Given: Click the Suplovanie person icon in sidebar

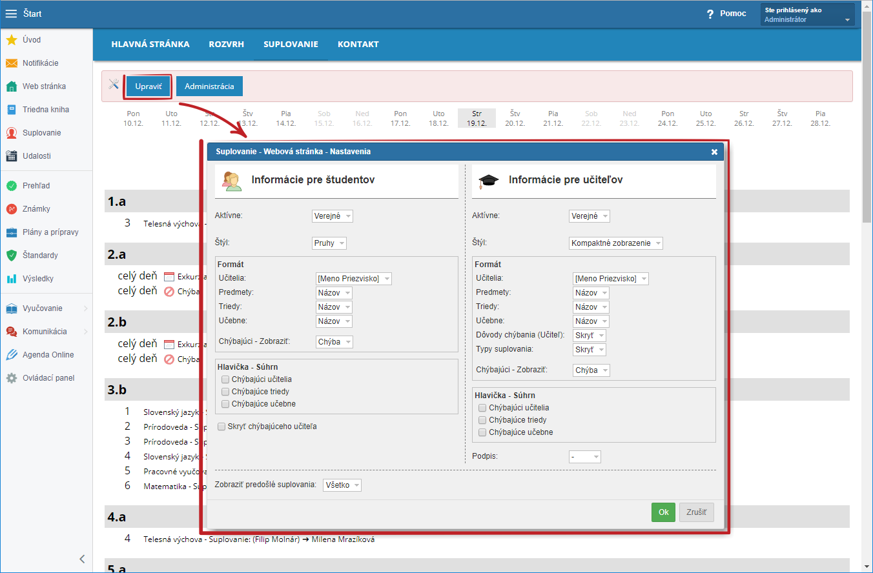Looking at the screenshot, I should click(12, 133).
